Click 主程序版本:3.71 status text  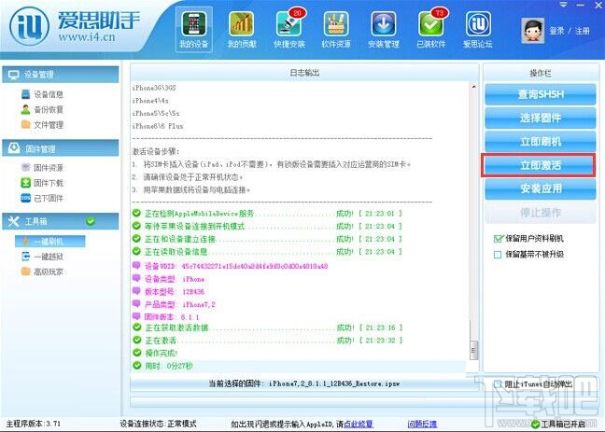click(34, 424)
